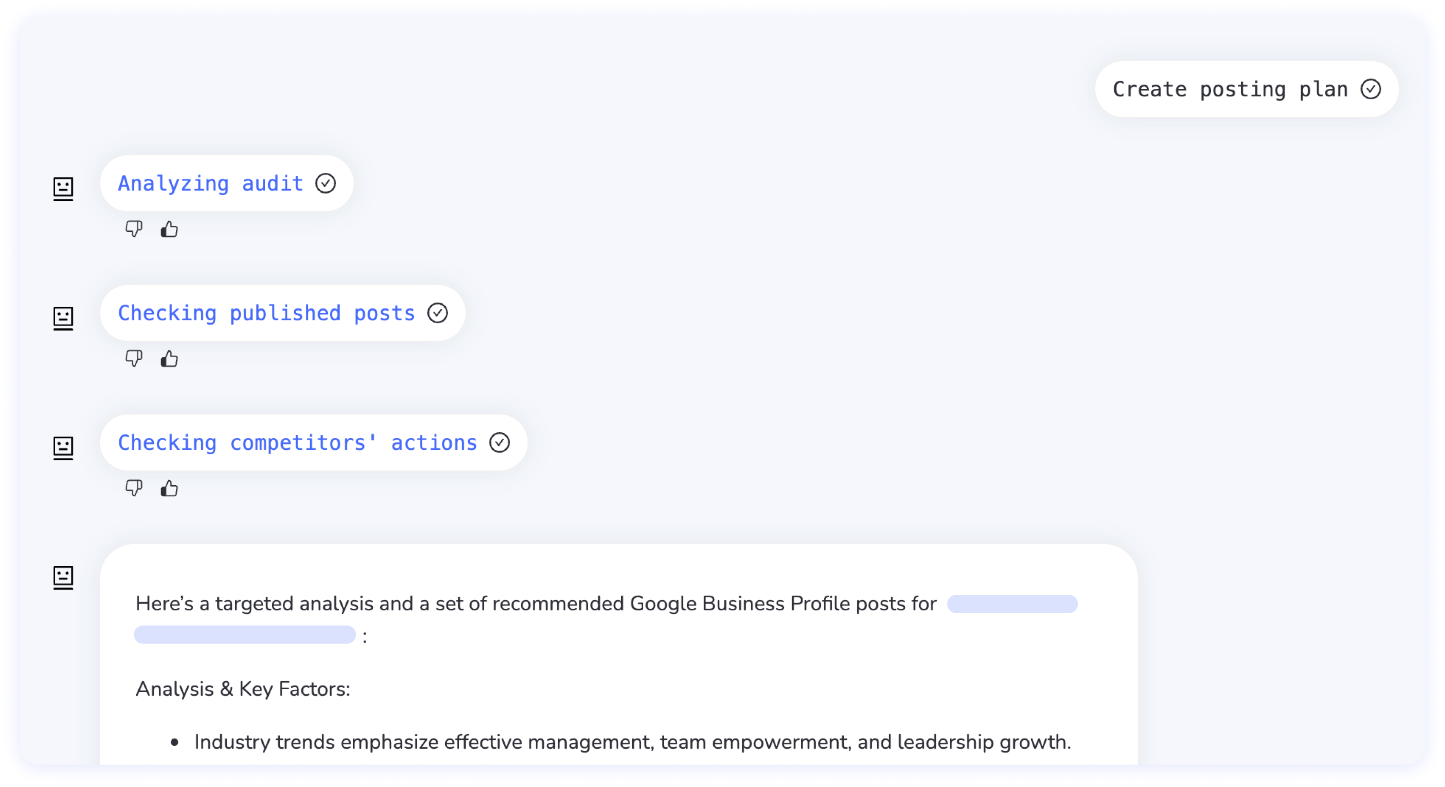Click bot avatar beside competitors' actions

click(x=63, y=447)
